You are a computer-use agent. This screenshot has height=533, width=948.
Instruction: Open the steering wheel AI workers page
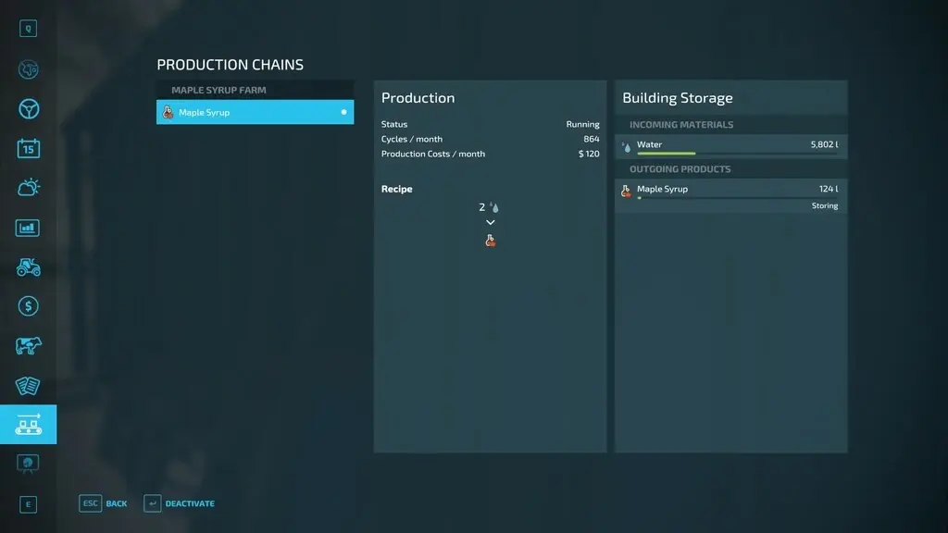(29, 109)
